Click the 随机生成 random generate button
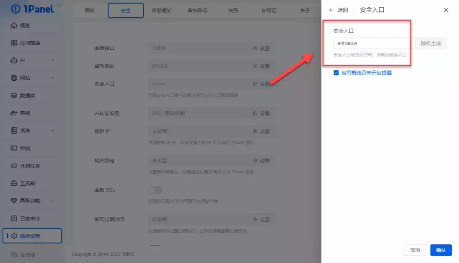The image size is (459, 263). (x=431, y=43)
